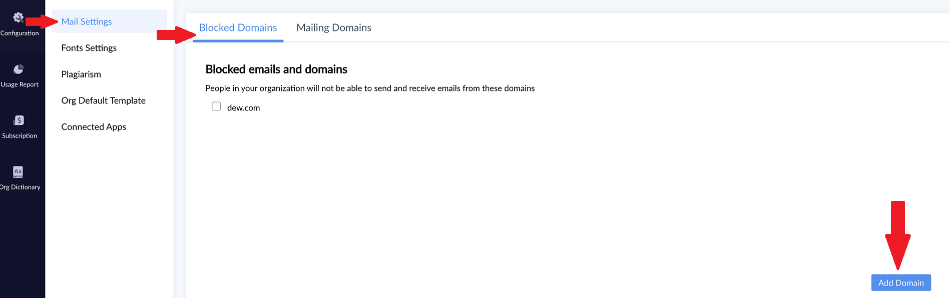Switch to the Blocked Domains tab
950x298 pixels.
238,27
